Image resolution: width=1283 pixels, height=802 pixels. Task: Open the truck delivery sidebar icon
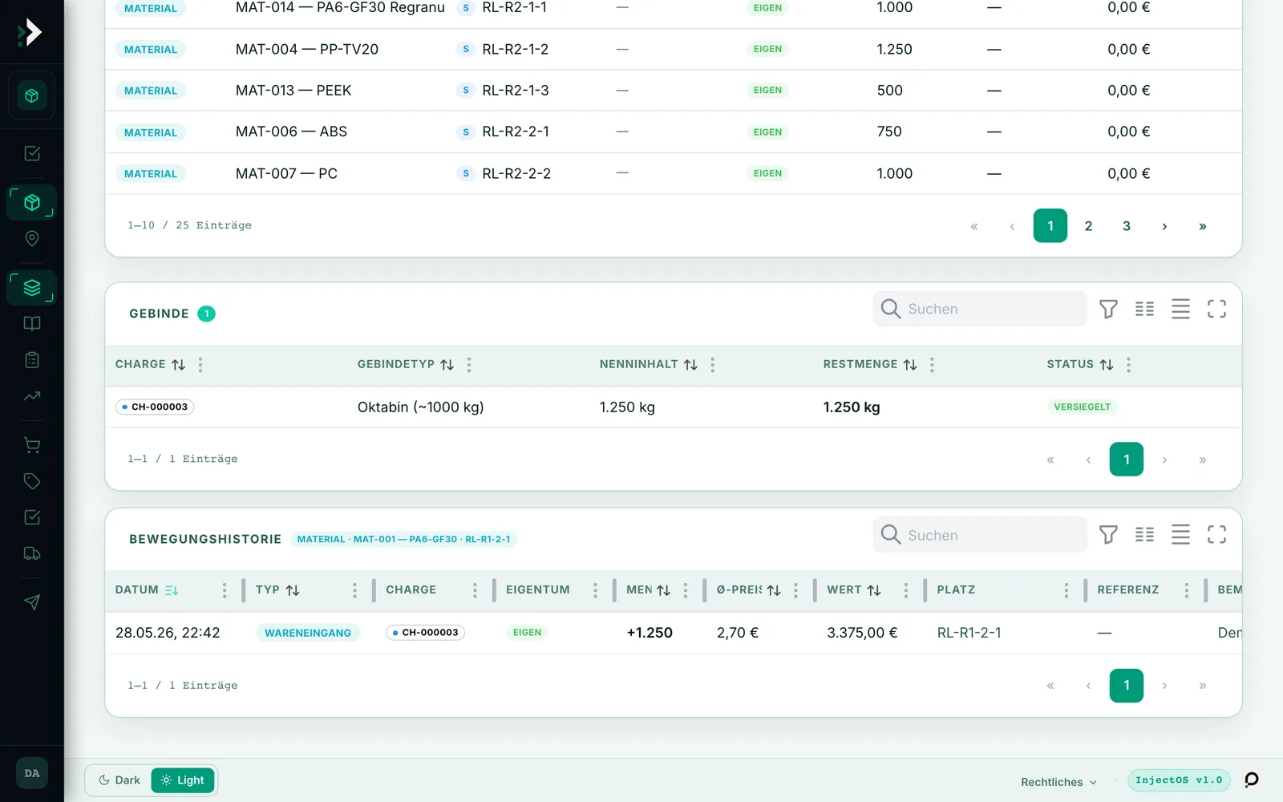(x=32, y=553)
